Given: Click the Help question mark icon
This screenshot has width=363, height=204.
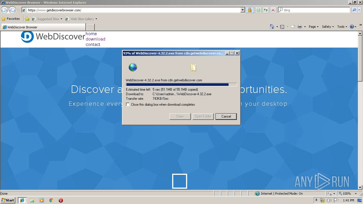Looking at the screenshot, I should tap(352, 27).
